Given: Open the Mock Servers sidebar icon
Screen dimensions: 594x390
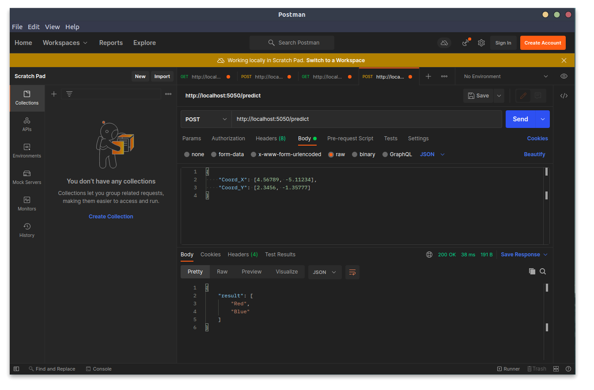Looking at the screenshot, I should [x=27, y=177].
